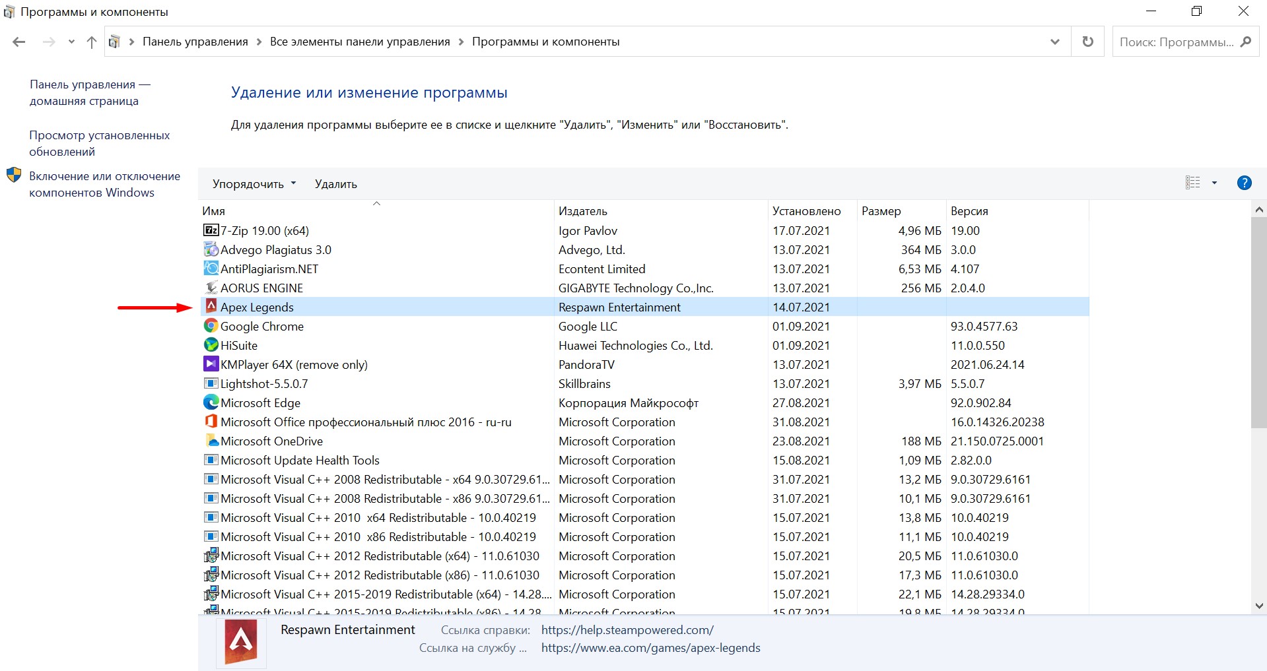Click version 93.0.4577.63 cell
The height and width of the screenshot is (671, 1267).
984,326
